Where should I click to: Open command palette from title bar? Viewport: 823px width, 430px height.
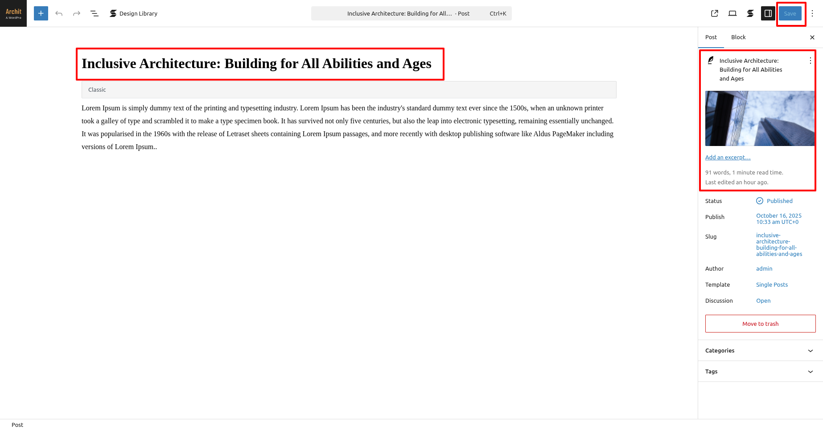tap(411, 13)
